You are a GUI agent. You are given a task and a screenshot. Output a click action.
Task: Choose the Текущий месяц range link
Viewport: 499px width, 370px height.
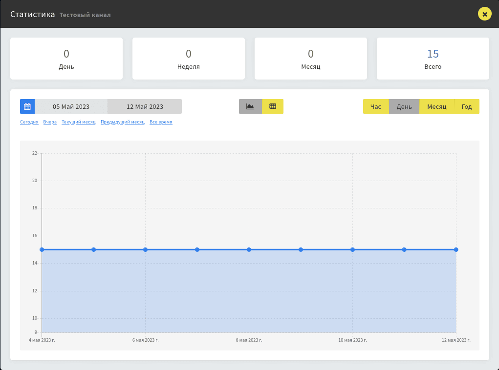pyautogui.click(x=79, y=122)
